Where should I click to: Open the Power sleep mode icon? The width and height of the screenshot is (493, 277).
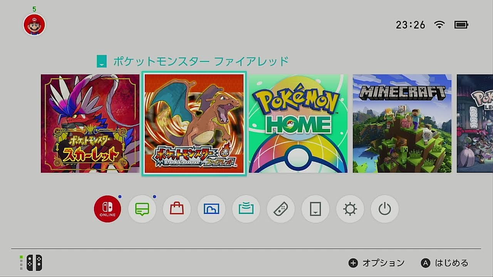point(385,209)
